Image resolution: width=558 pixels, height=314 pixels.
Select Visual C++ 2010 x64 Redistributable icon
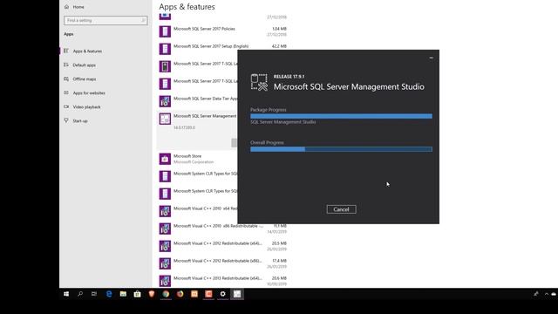pyautogui.click(x=165, y=211)
